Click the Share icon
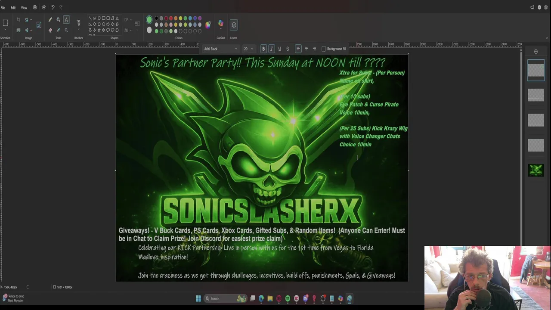 pyautogui.click(x=44, y=7)
